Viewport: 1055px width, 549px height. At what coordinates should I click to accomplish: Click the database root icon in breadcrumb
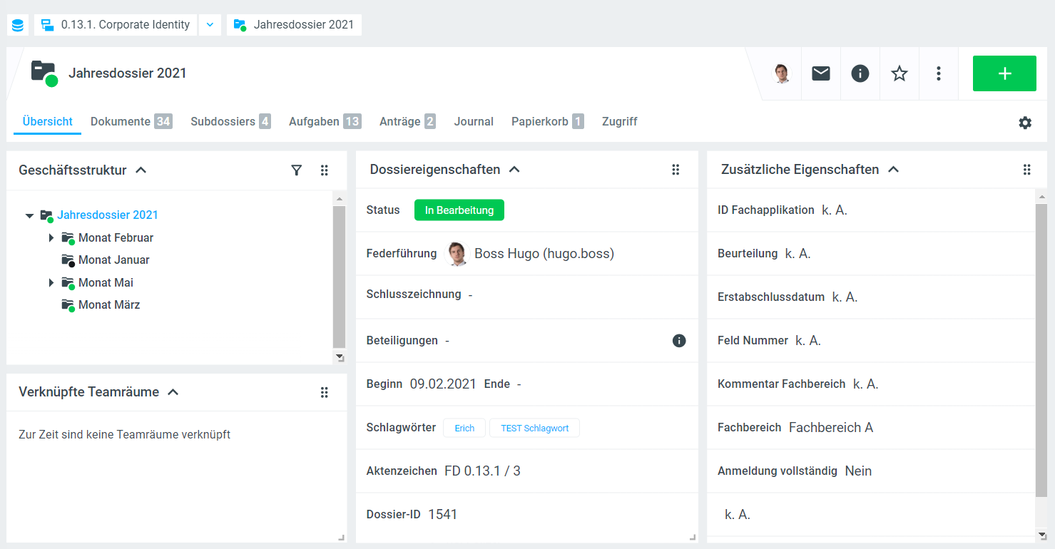pos(18,25)
